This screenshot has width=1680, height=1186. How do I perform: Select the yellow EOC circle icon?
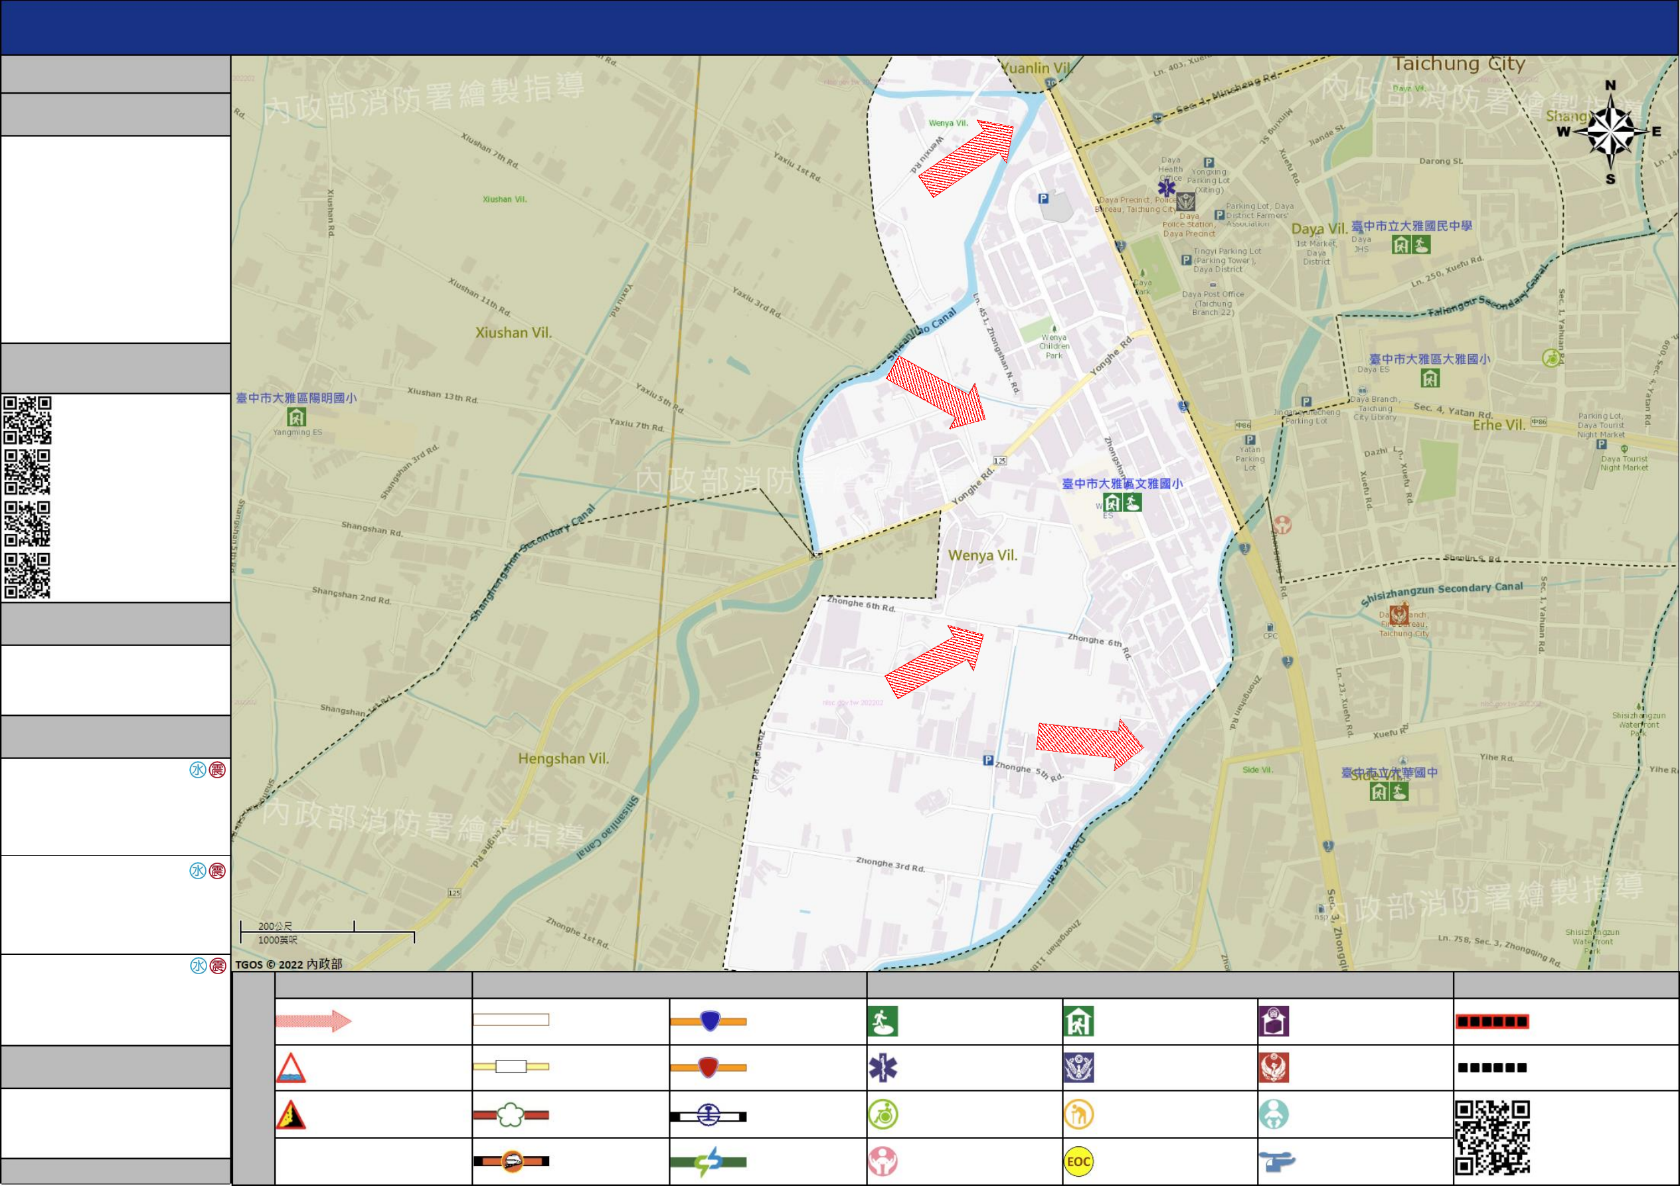point(1078,1162)
